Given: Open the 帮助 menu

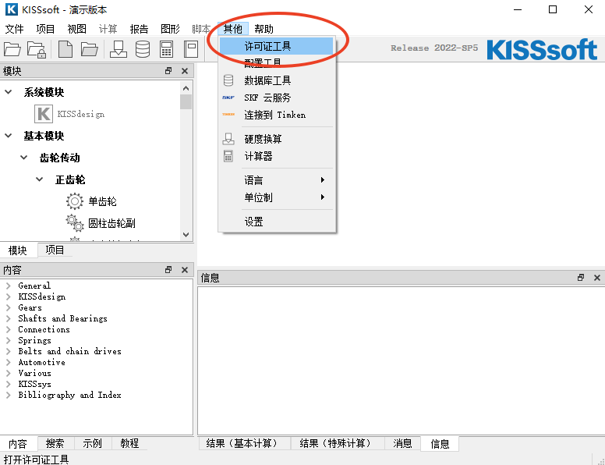Looking at the screenshot, I should click(264, 29).
